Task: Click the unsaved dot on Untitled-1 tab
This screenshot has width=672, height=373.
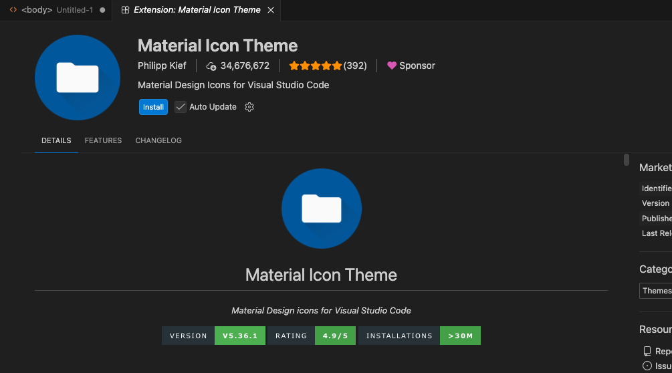Action: tap(102, 10)
